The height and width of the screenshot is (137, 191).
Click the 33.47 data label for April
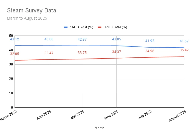pos(49,53)
